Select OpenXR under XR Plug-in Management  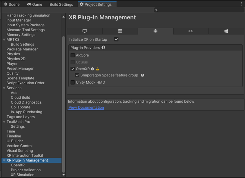point(18,165)
